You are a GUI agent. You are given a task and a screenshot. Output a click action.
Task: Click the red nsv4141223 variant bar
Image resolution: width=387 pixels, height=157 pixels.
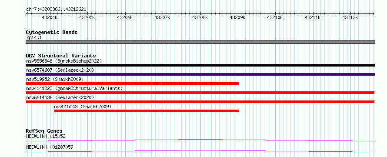coord(200,93)
